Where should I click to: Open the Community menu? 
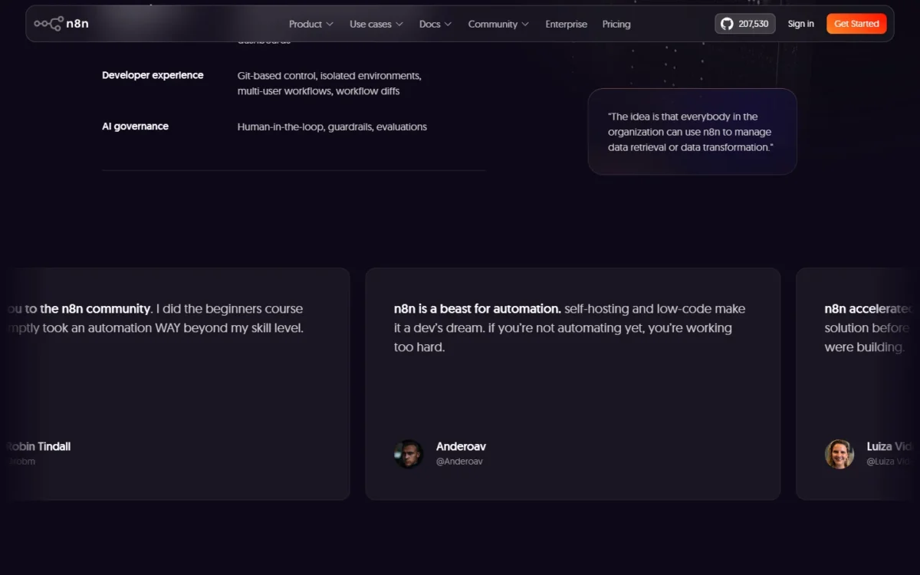click(x=498, y=24)
